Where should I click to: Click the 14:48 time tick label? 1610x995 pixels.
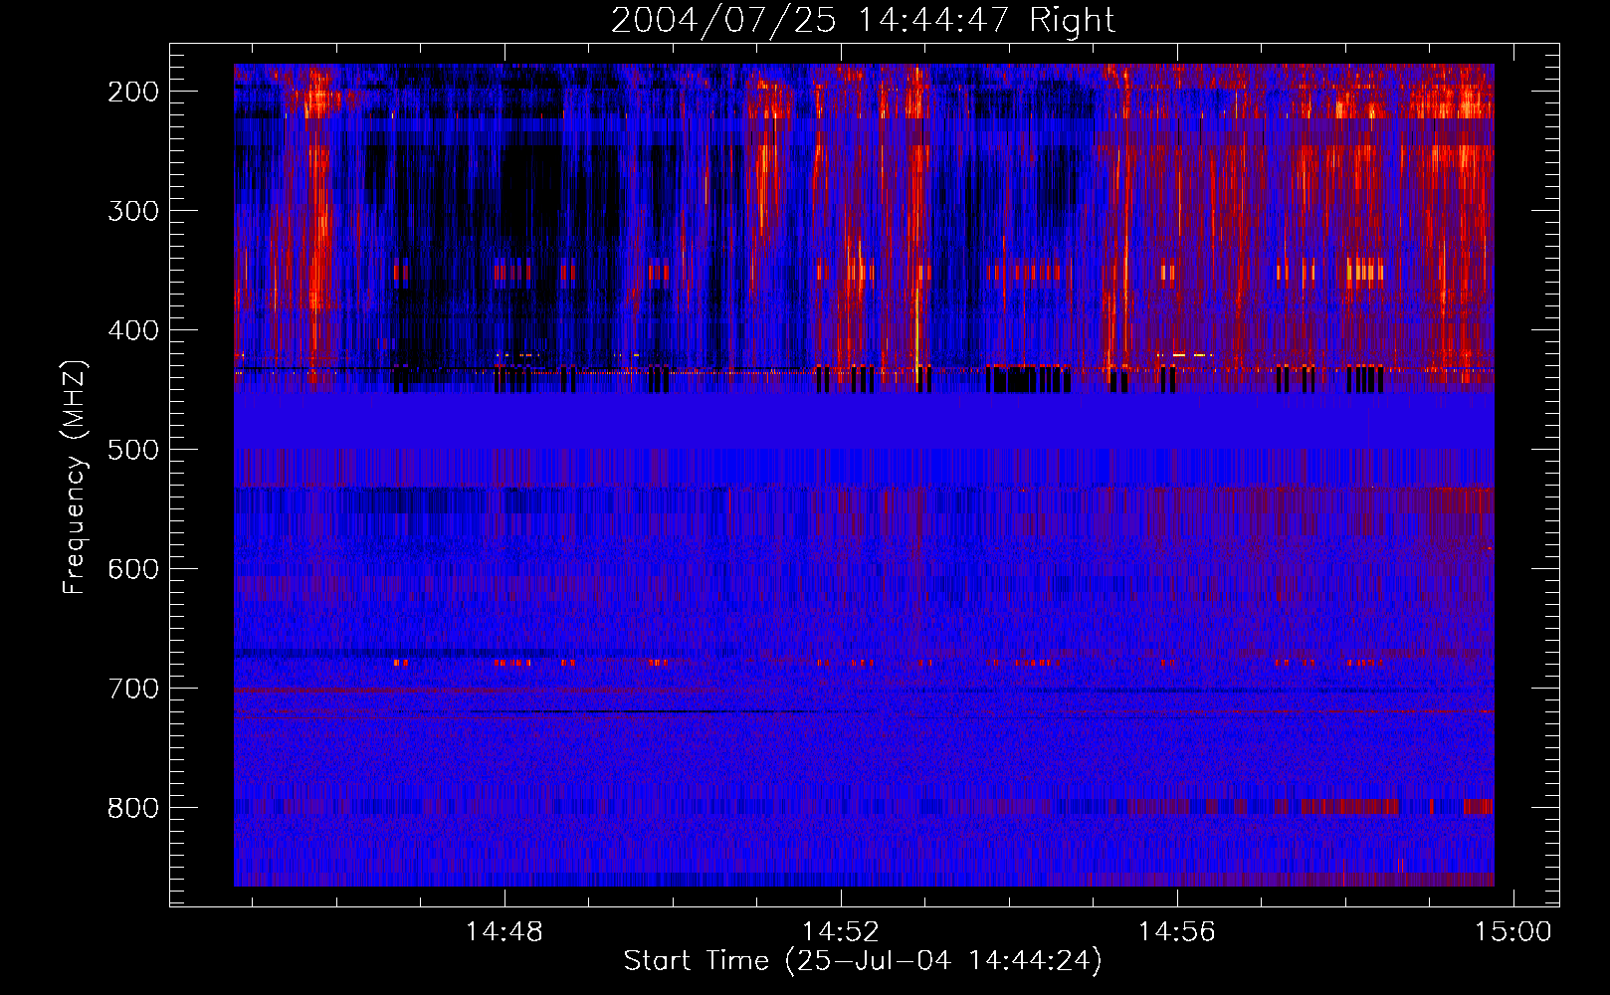[x=504, y=931]
